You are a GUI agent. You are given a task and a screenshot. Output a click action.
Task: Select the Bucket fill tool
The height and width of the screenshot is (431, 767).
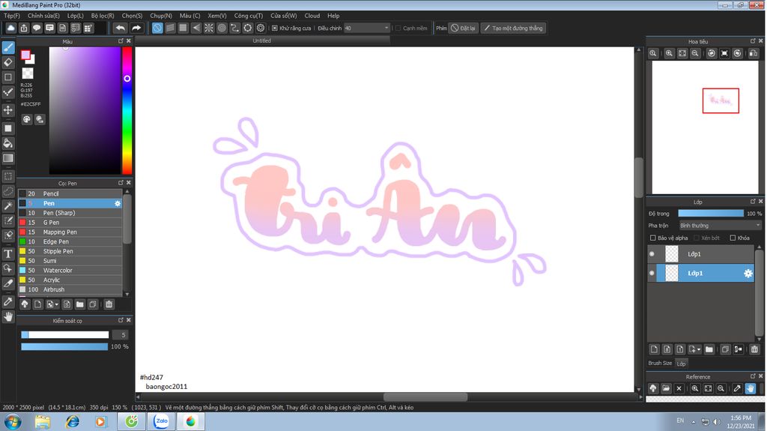(x=8, y=143)
